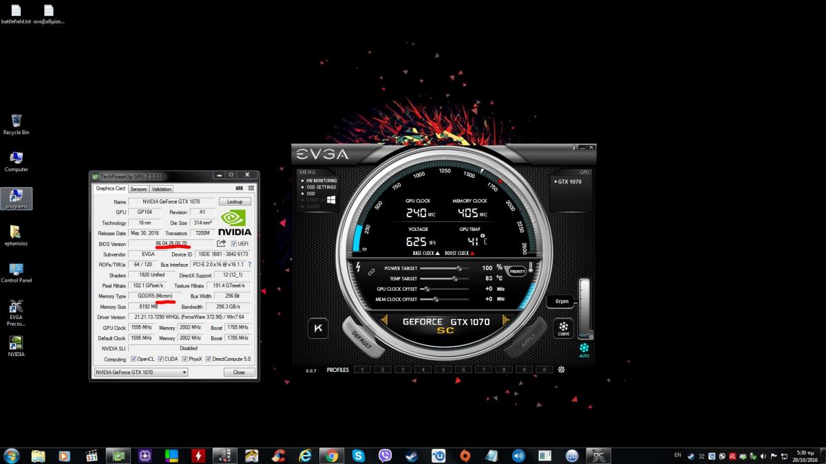Open the GPU-Z hamburger menu
This screenshot has width=826, height=464.
(x=251, y=188)
